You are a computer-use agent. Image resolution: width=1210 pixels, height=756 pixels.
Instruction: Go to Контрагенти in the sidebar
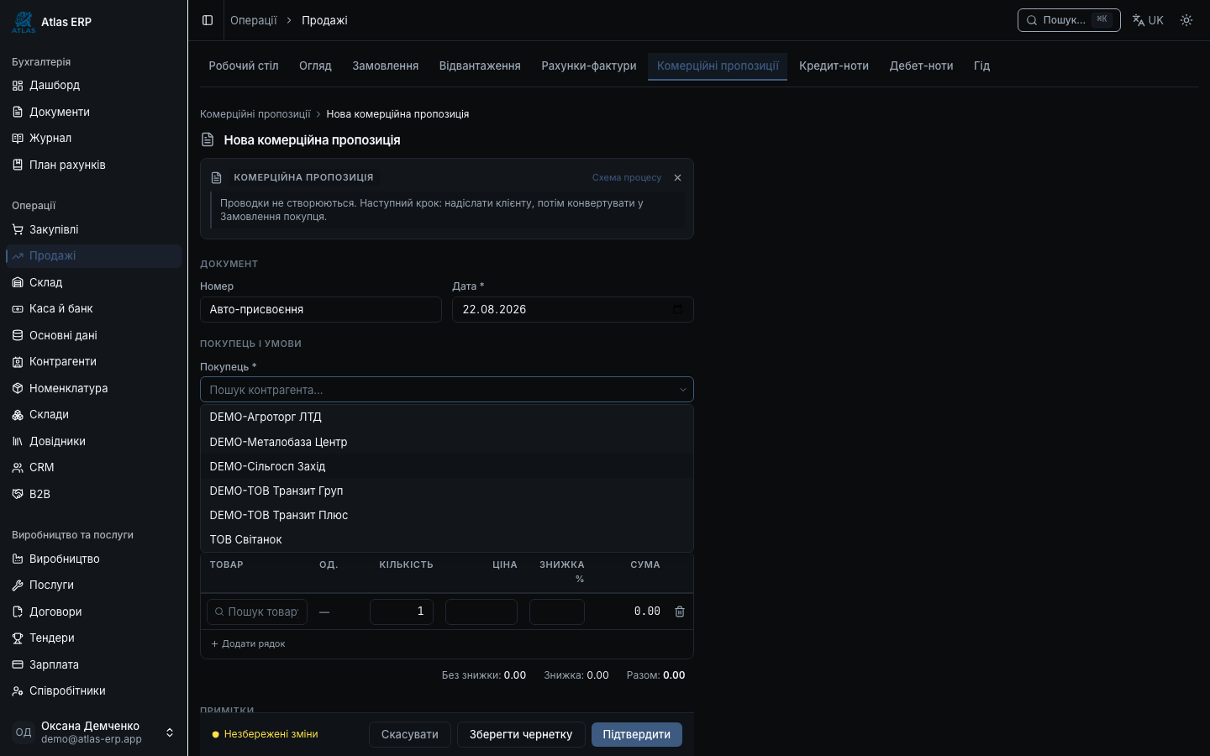pyautogui.click(x=93, y=361)
